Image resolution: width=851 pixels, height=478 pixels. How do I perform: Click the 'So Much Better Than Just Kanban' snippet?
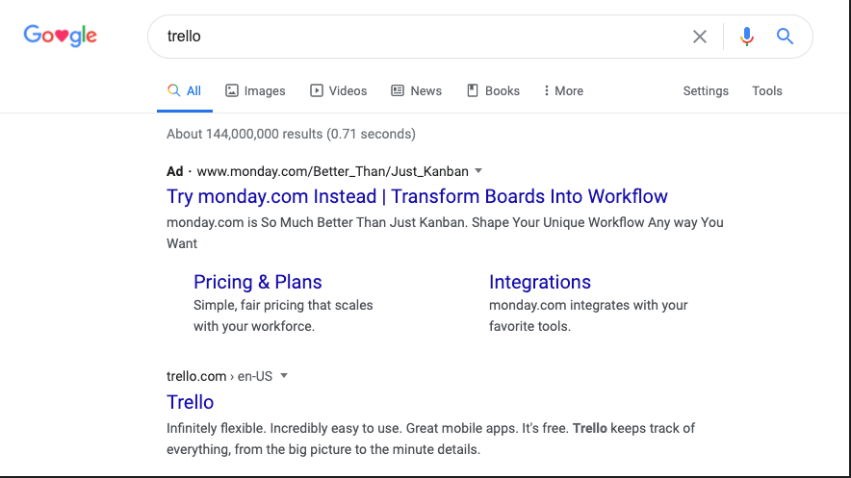tap(445, 233)
